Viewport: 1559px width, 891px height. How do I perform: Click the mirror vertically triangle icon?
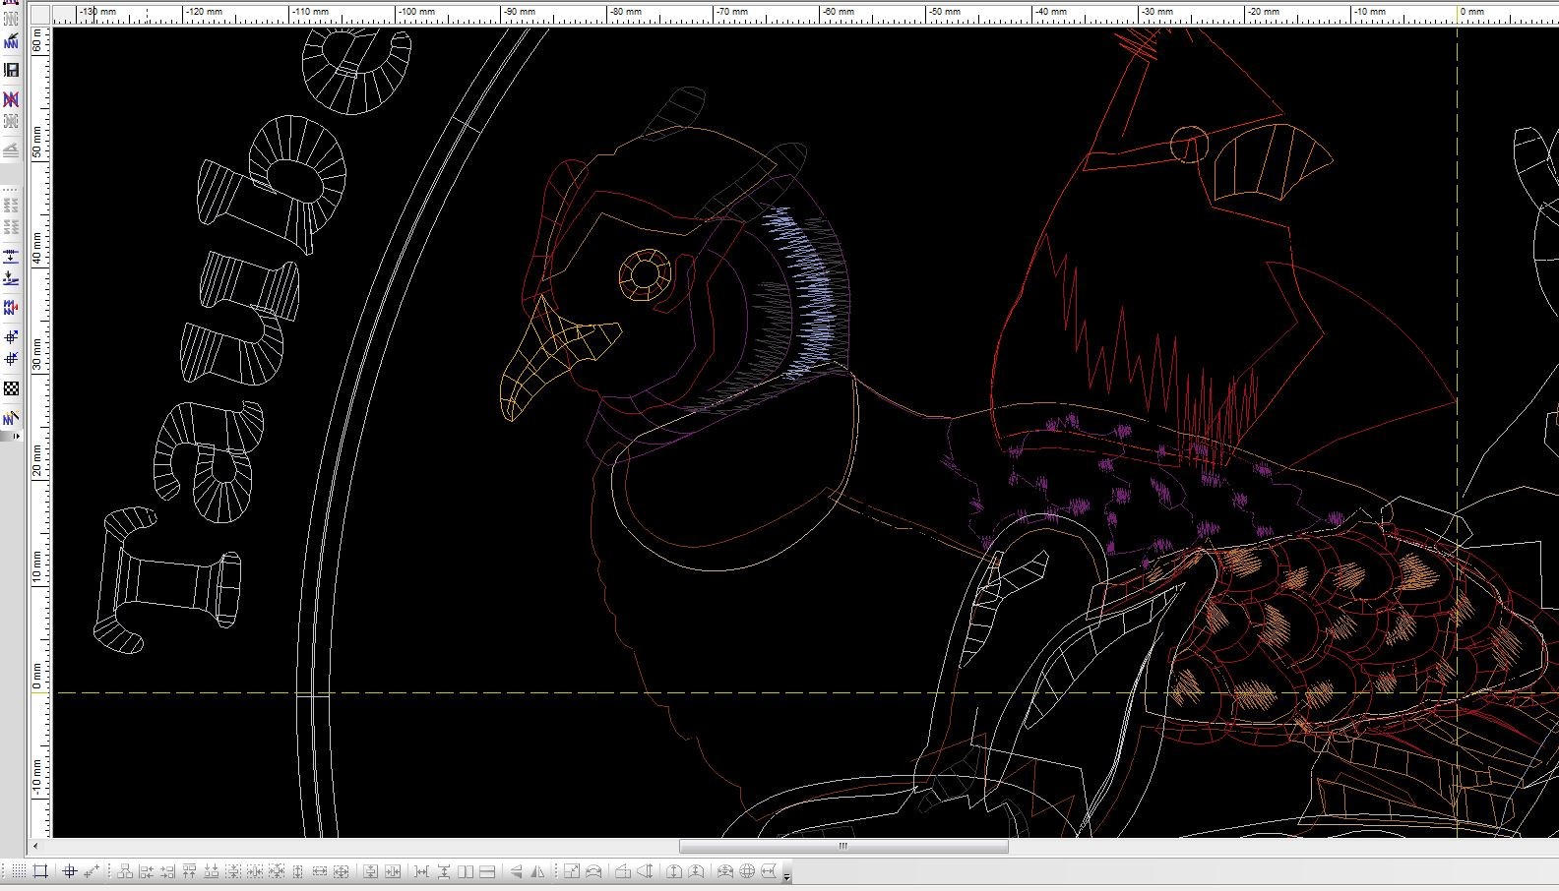point(537,871)
